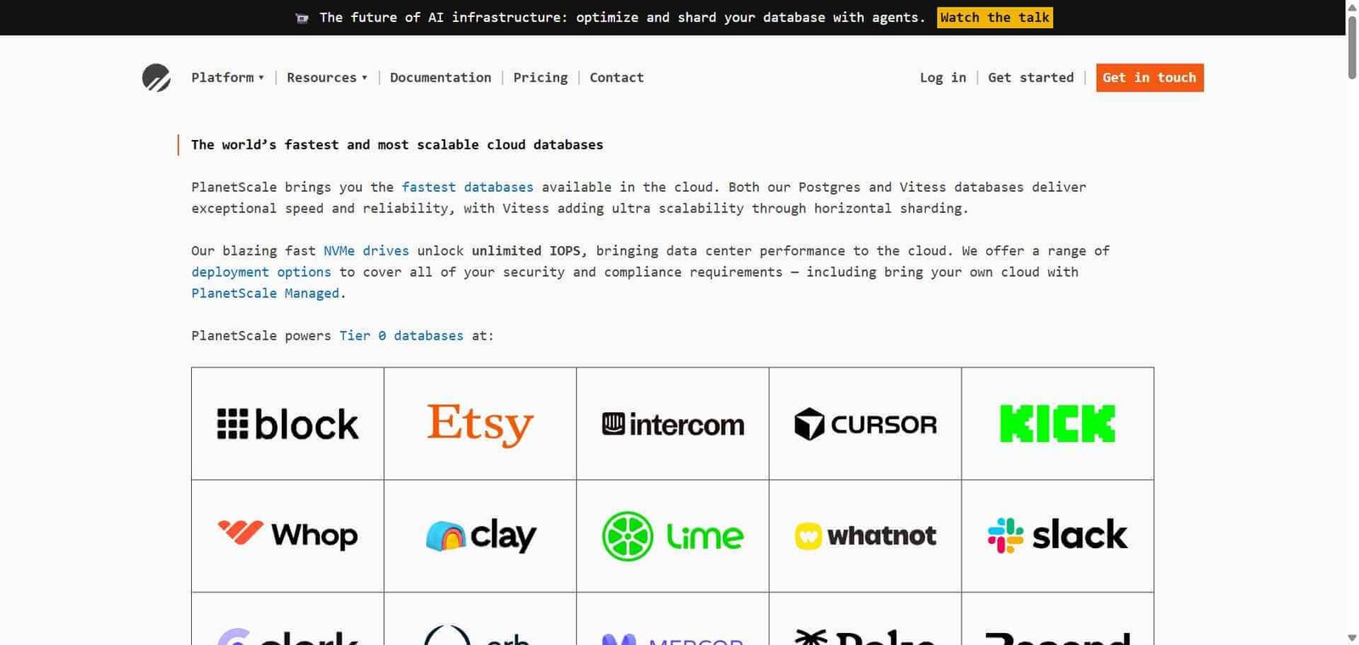Select the Whop logo tile

point(288,536)
